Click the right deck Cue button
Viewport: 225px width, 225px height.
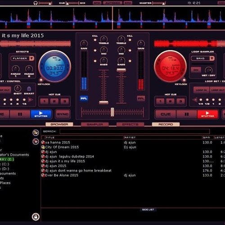click(x=166, y=114)
